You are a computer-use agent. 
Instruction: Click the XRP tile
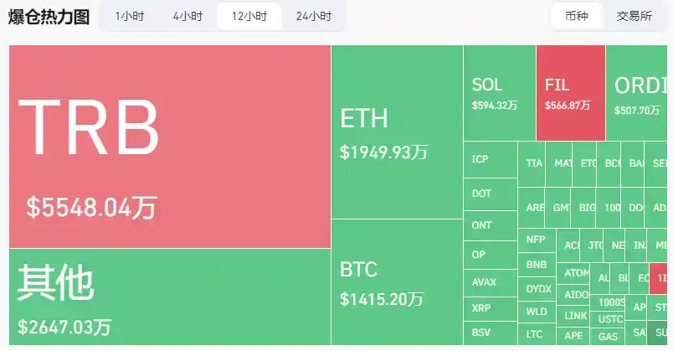[x=490, y=308]
